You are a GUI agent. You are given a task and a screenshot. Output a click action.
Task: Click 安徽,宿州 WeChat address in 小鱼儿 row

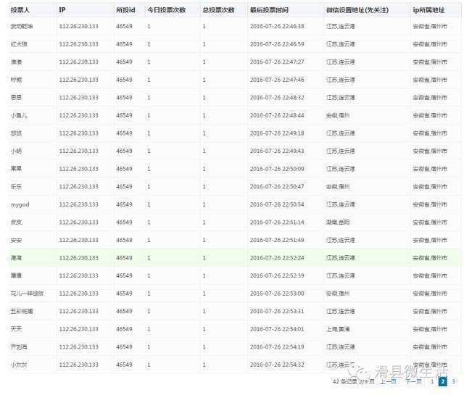pyautogui.click(x=338, y=115)
